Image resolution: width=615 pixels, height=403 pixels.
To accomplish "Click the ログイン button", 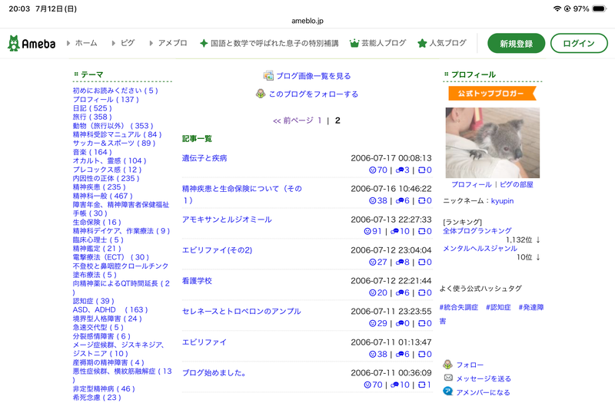I will pyautogui.click(x=579, y=43).
